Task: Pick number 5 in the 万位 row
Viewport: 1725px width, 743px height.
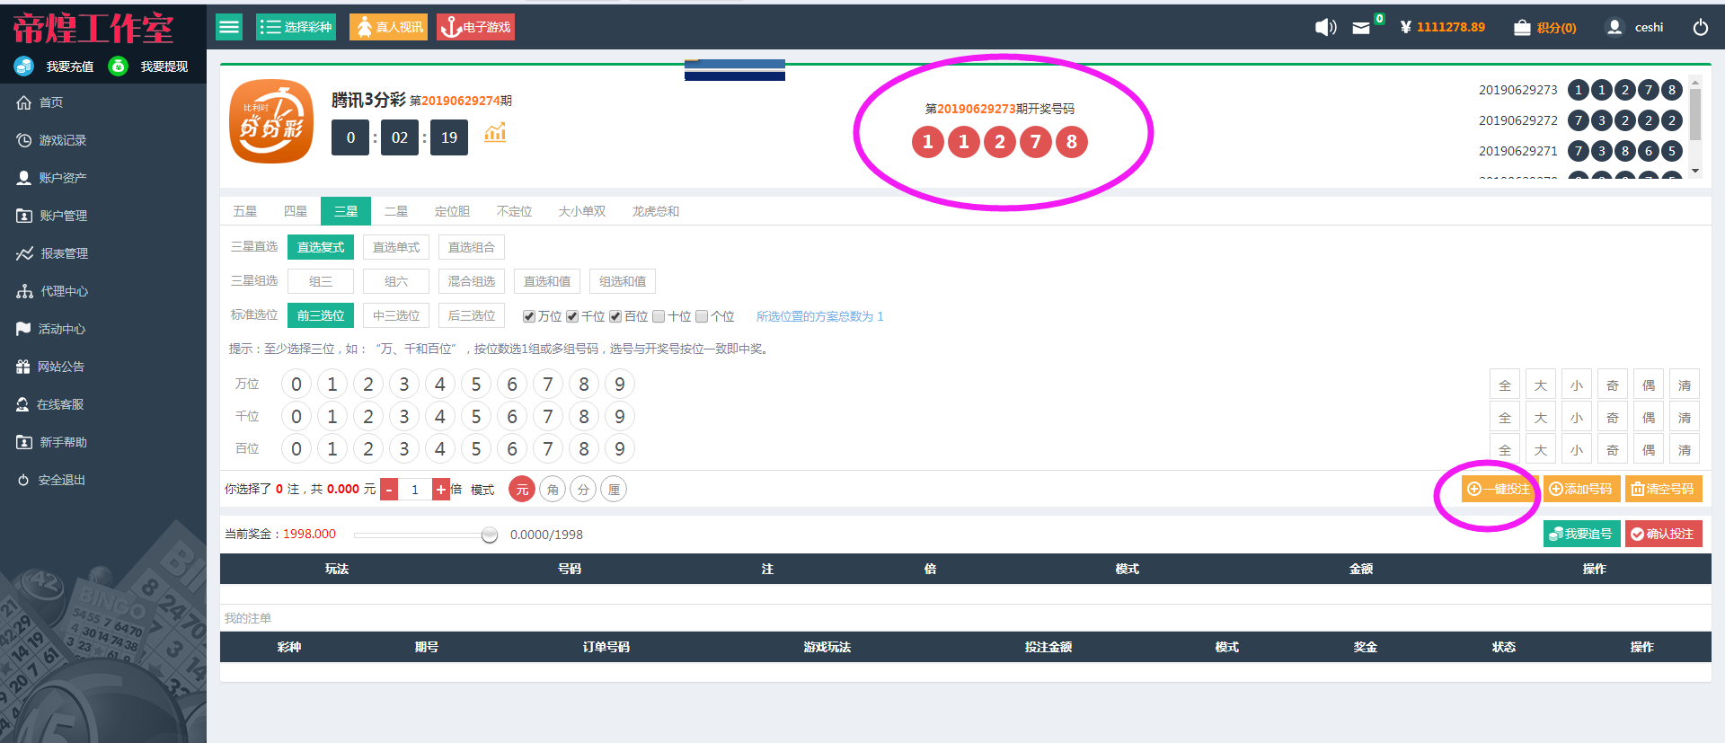Action: tap(476, 385)
